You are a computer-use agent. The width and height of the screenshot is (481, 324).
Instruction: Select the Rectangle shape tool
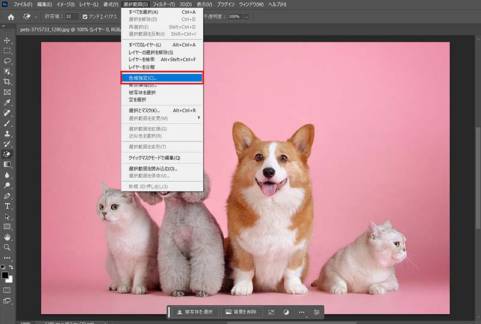[7, 227]
